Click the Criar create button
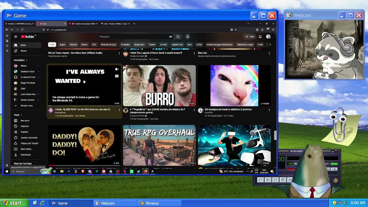This screenshot has width=368, height=207. pyautogui.click(x=250, y=37)
